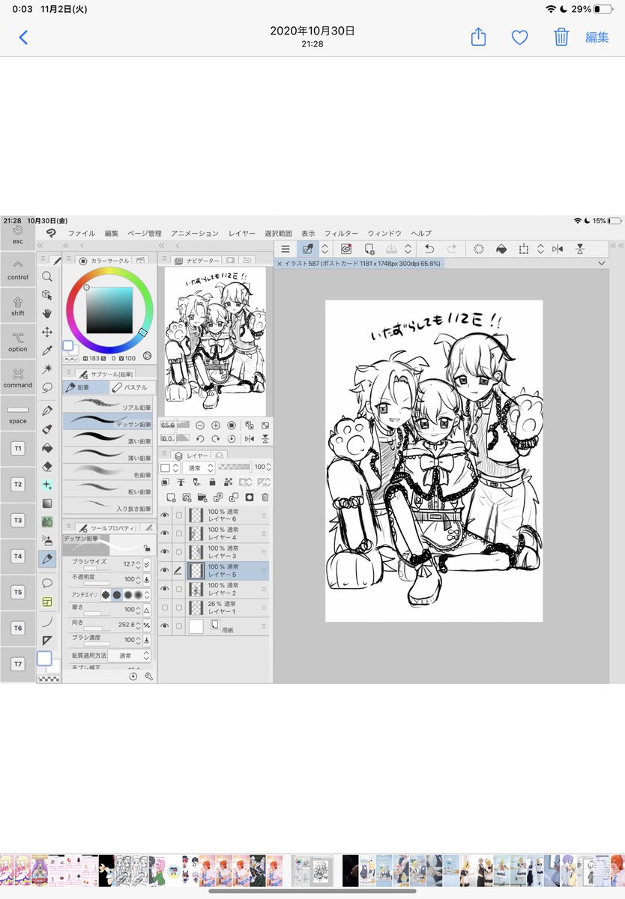Expand the anti-aliasing options arrows
625x899 pixels.
coord(147,594)
